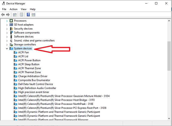Click the Show/Hide Action Pane toolbar icon
This screenshot has height=126, width=172.
[x=33, y=15]
